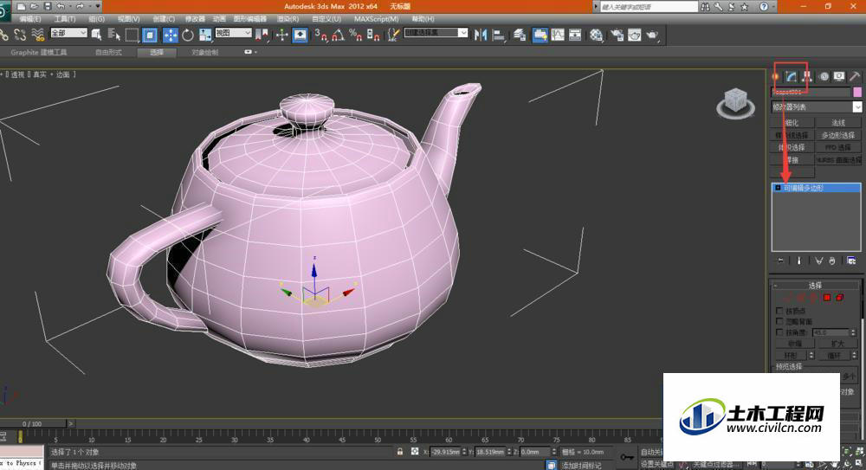This screenshot has width=866, height=470.
Task: Click the Use Pivot Point Center icon
Action: (262, 35)
